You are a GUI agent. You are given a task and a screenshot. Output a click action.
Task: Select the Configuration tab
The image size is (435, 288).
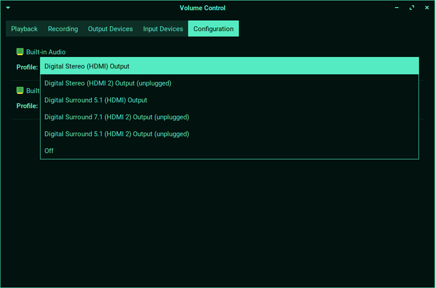tap(213, 29)
